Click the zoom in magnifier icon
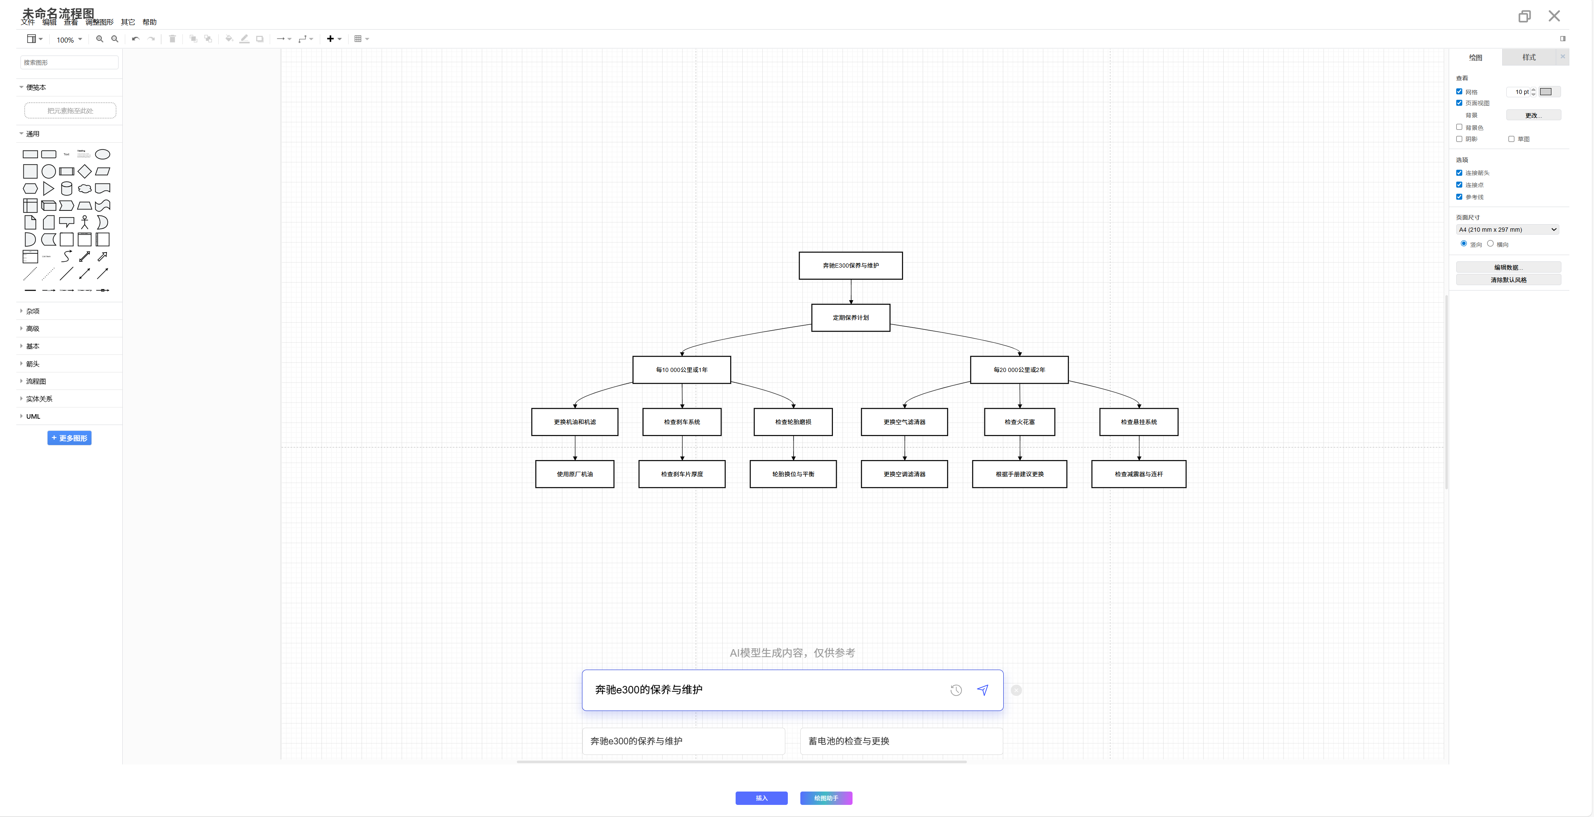The image size is (1594, 817). click(100, 39)
